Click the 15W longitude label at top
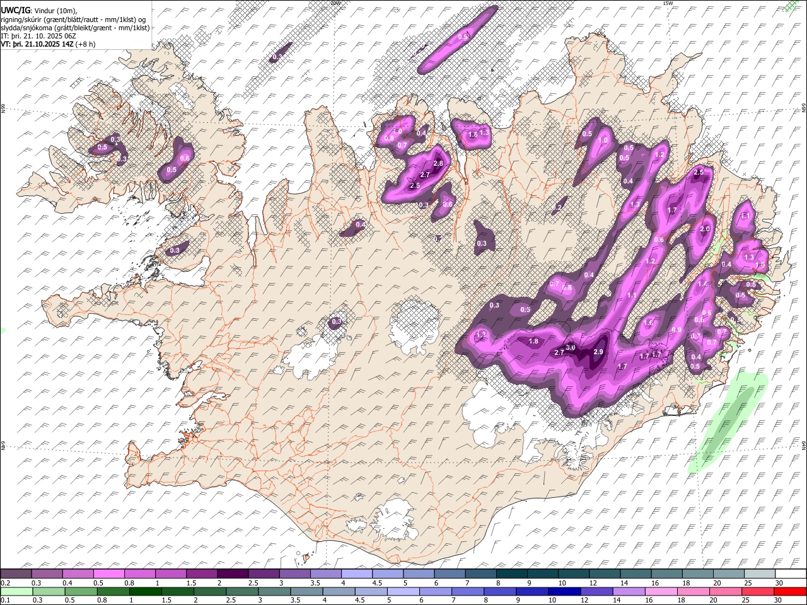 (668, 3)
